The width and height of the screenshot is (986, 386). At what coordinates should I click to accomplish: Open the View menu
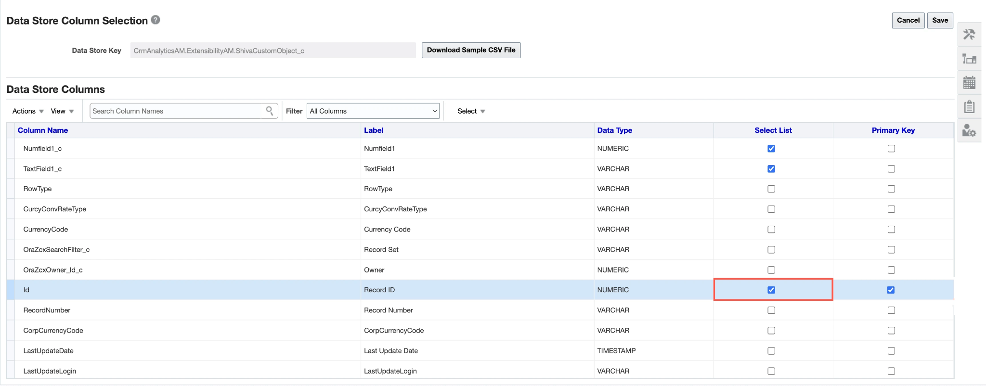point(62,111)
